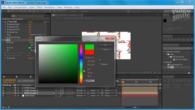Toggle stopwatch for Fill Color property
Screen dimensions: 195x110
(8, 48)
